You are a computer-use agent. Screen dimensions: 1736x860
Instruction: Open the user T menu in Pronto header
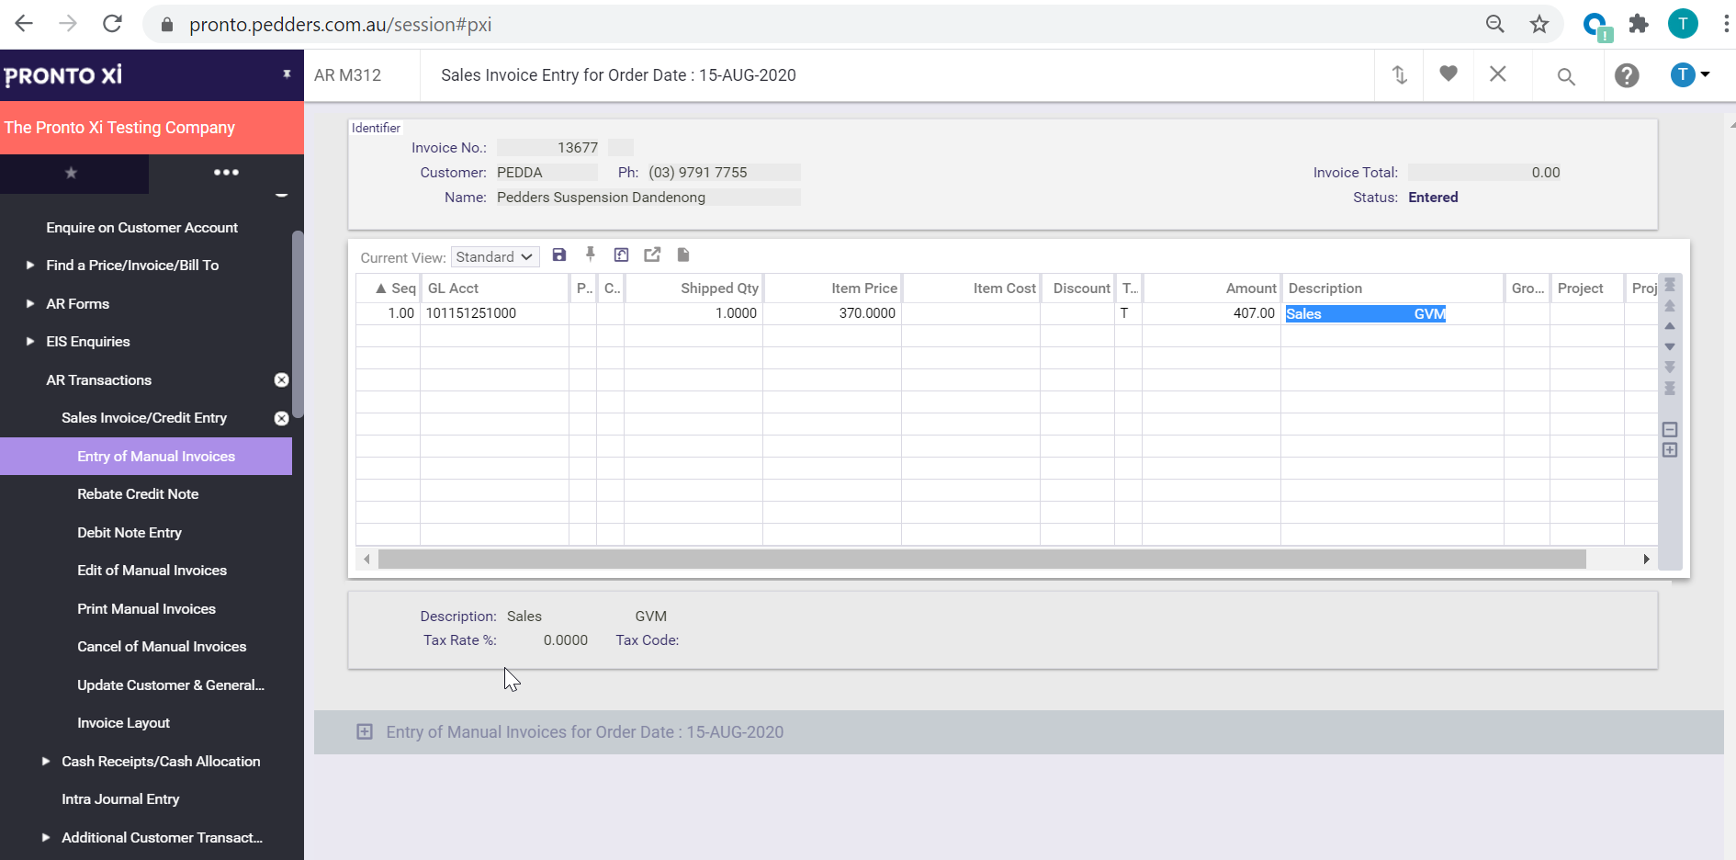point(1689,74)
